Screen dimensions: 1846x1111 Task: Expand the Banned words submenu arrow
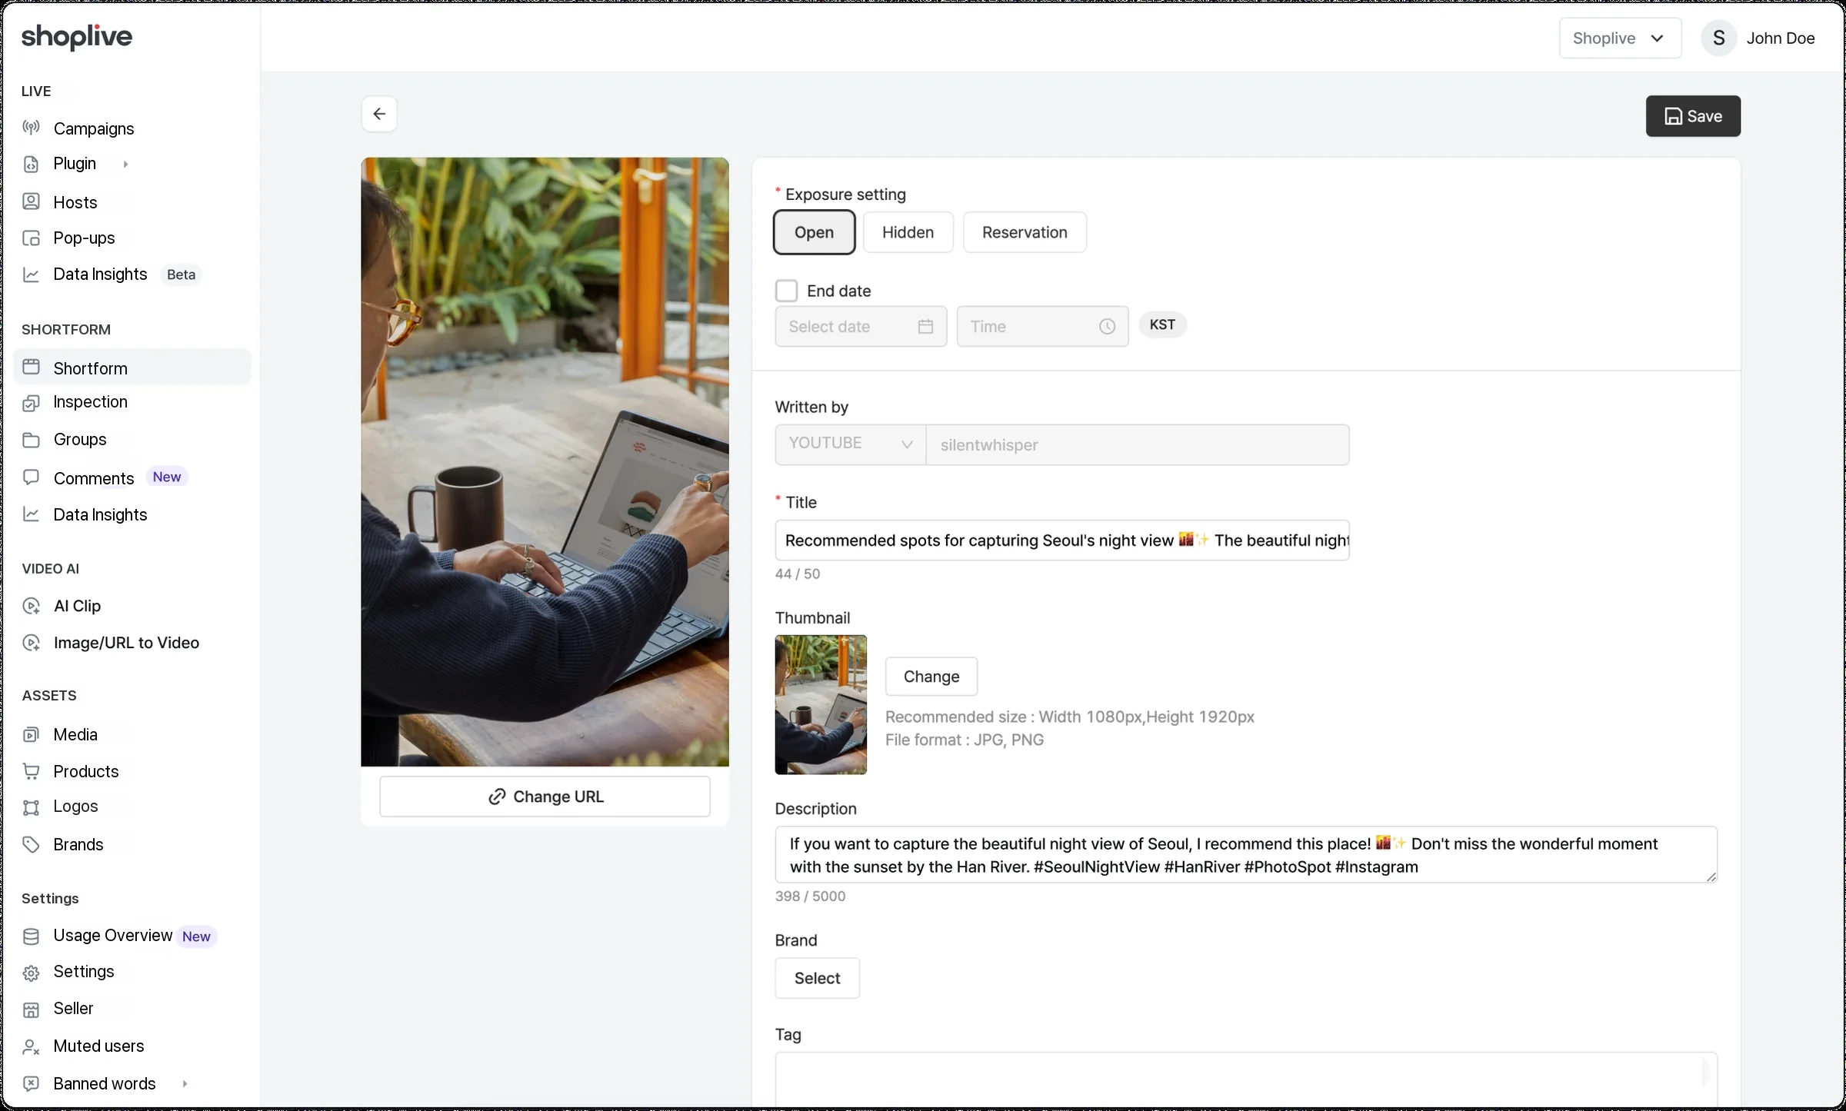coord(185,1084)
